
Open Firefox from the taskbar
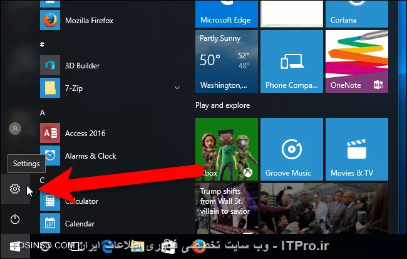click(199, 246)
